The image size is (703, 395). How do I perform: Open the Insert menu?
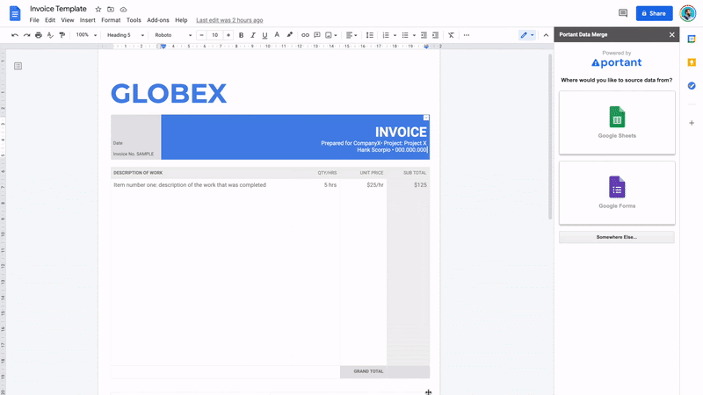87,20
